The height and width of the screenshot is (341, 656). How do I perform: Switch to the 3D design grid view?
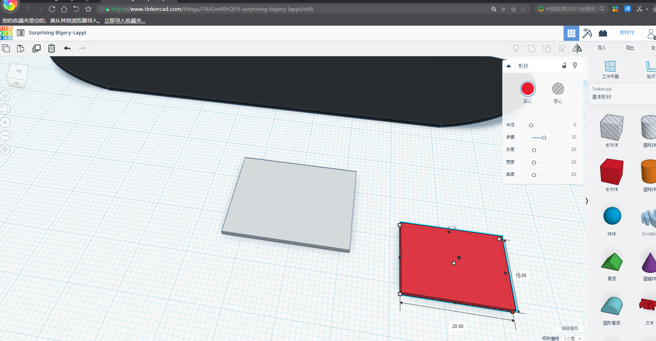[x=571, y=33]
